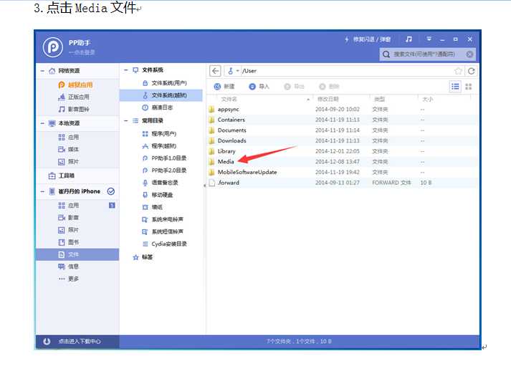Viewport: 511px width, 366px height.
Task: Click the 导入 import button
Action: 259,87
